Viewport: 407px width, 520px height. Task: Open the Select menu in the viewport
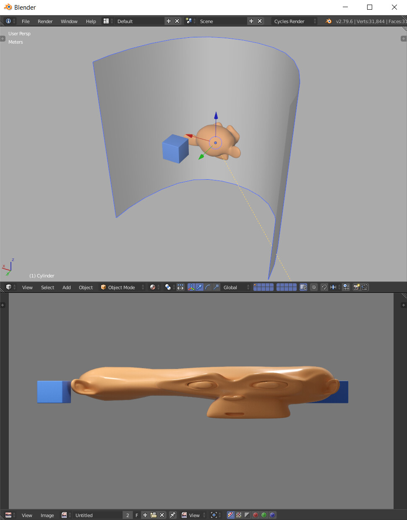click(x=47, y=287)
